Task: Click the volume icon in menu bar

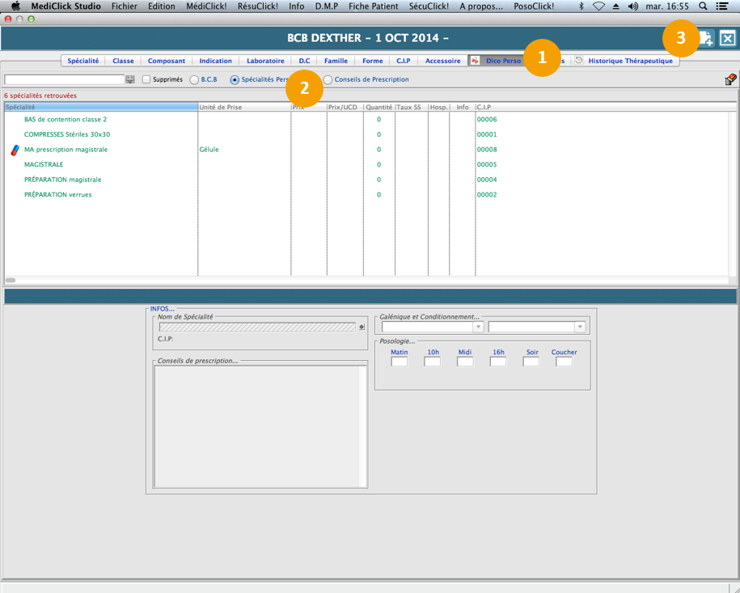Action: [632, 6]
